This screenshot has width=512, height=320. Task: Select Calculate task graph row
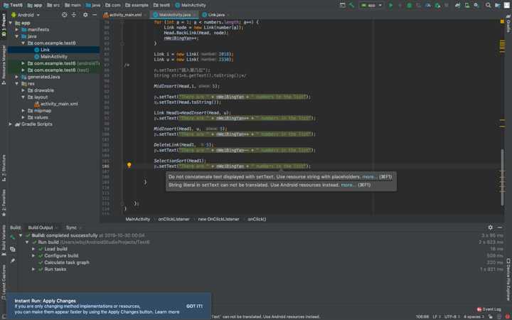[x=67, y=262]
